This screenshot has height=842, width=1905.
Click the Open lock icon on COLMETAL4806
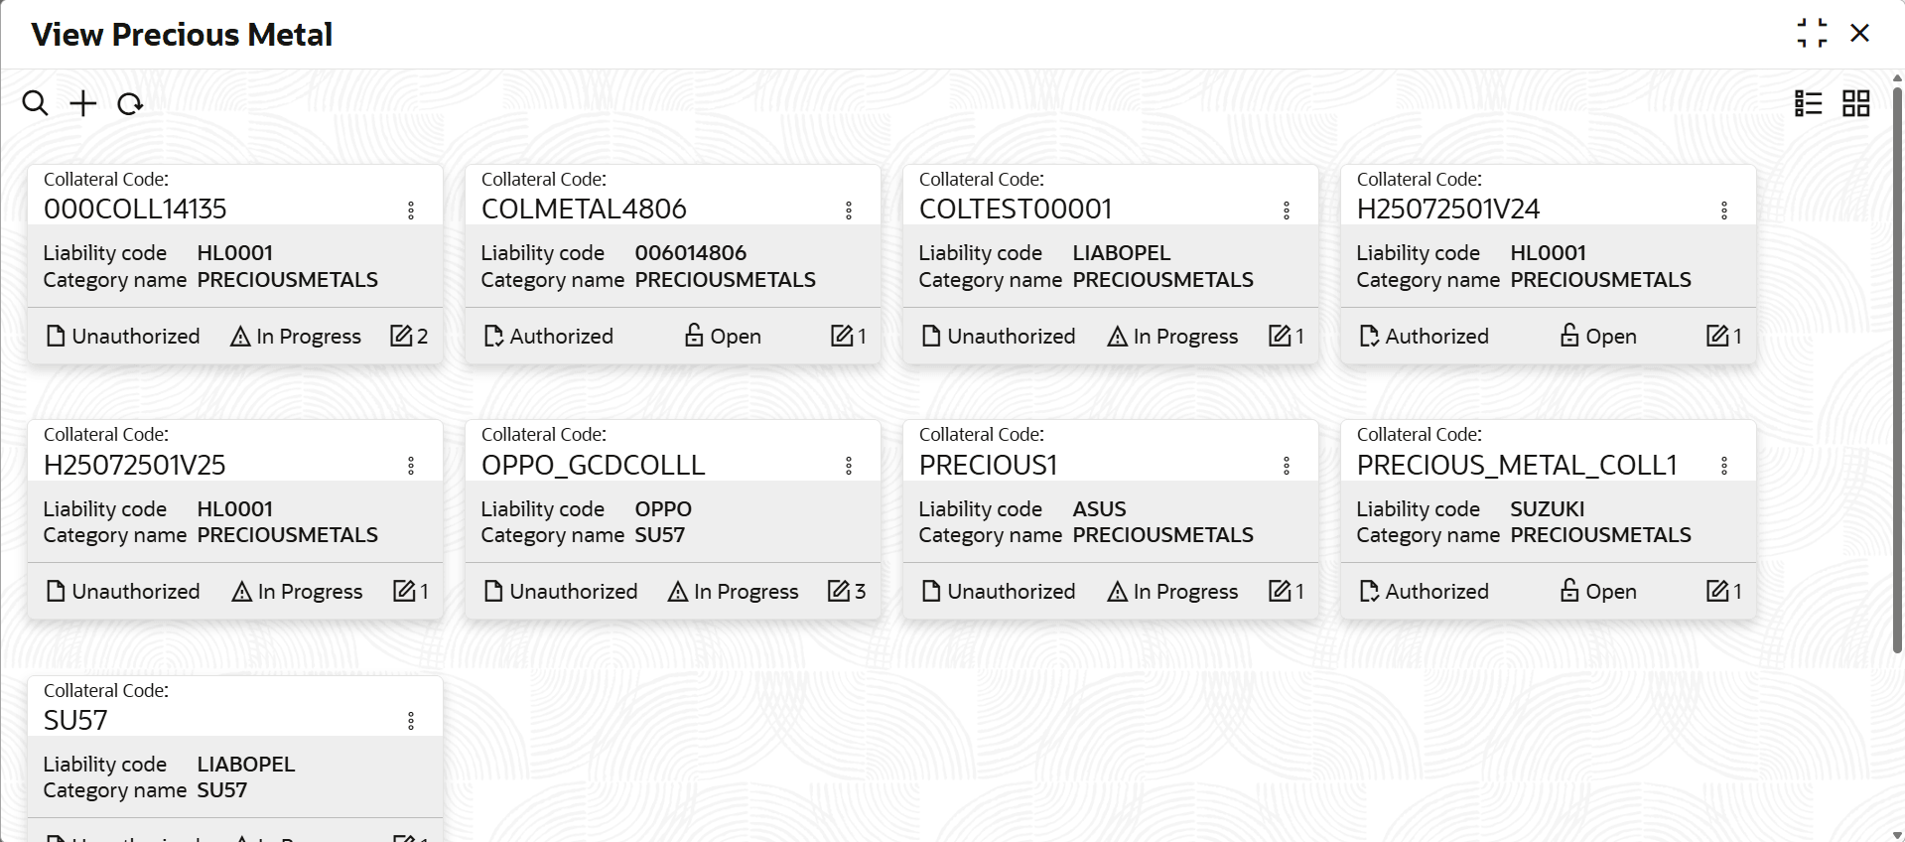pyautogui.click(x=694, y=336)
